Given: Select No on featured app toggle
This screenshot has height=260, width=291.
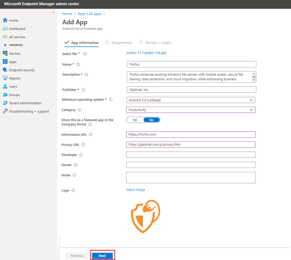Looking at the screenshot, I should [152, 120].
